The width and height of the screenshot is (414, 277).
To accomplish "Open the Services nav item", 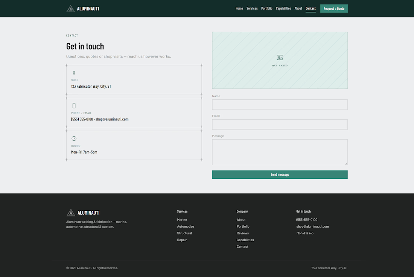I will (252, 8).
